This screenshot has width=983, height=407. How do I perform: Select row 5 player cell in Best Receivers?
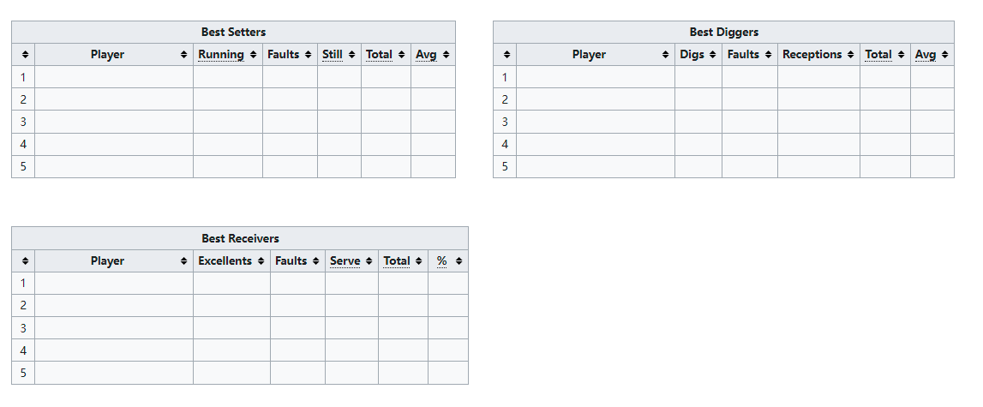coord(114,373)
